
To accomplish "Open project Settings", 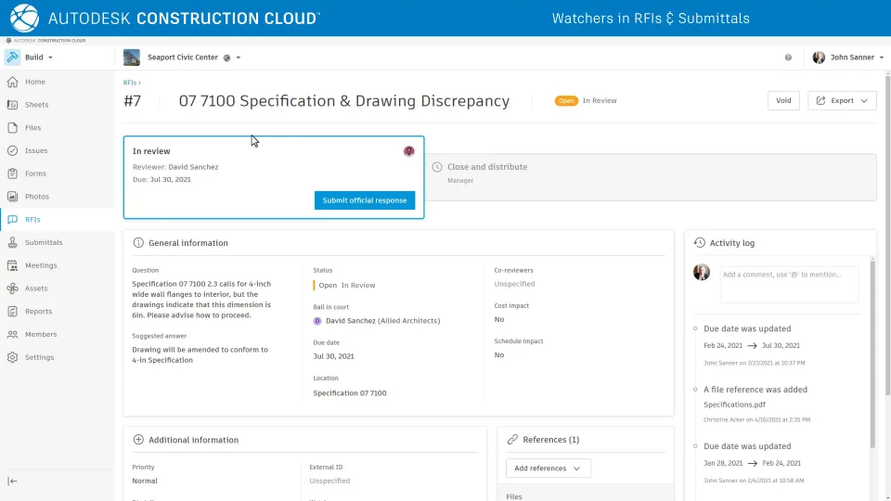I will click(39, 357).
